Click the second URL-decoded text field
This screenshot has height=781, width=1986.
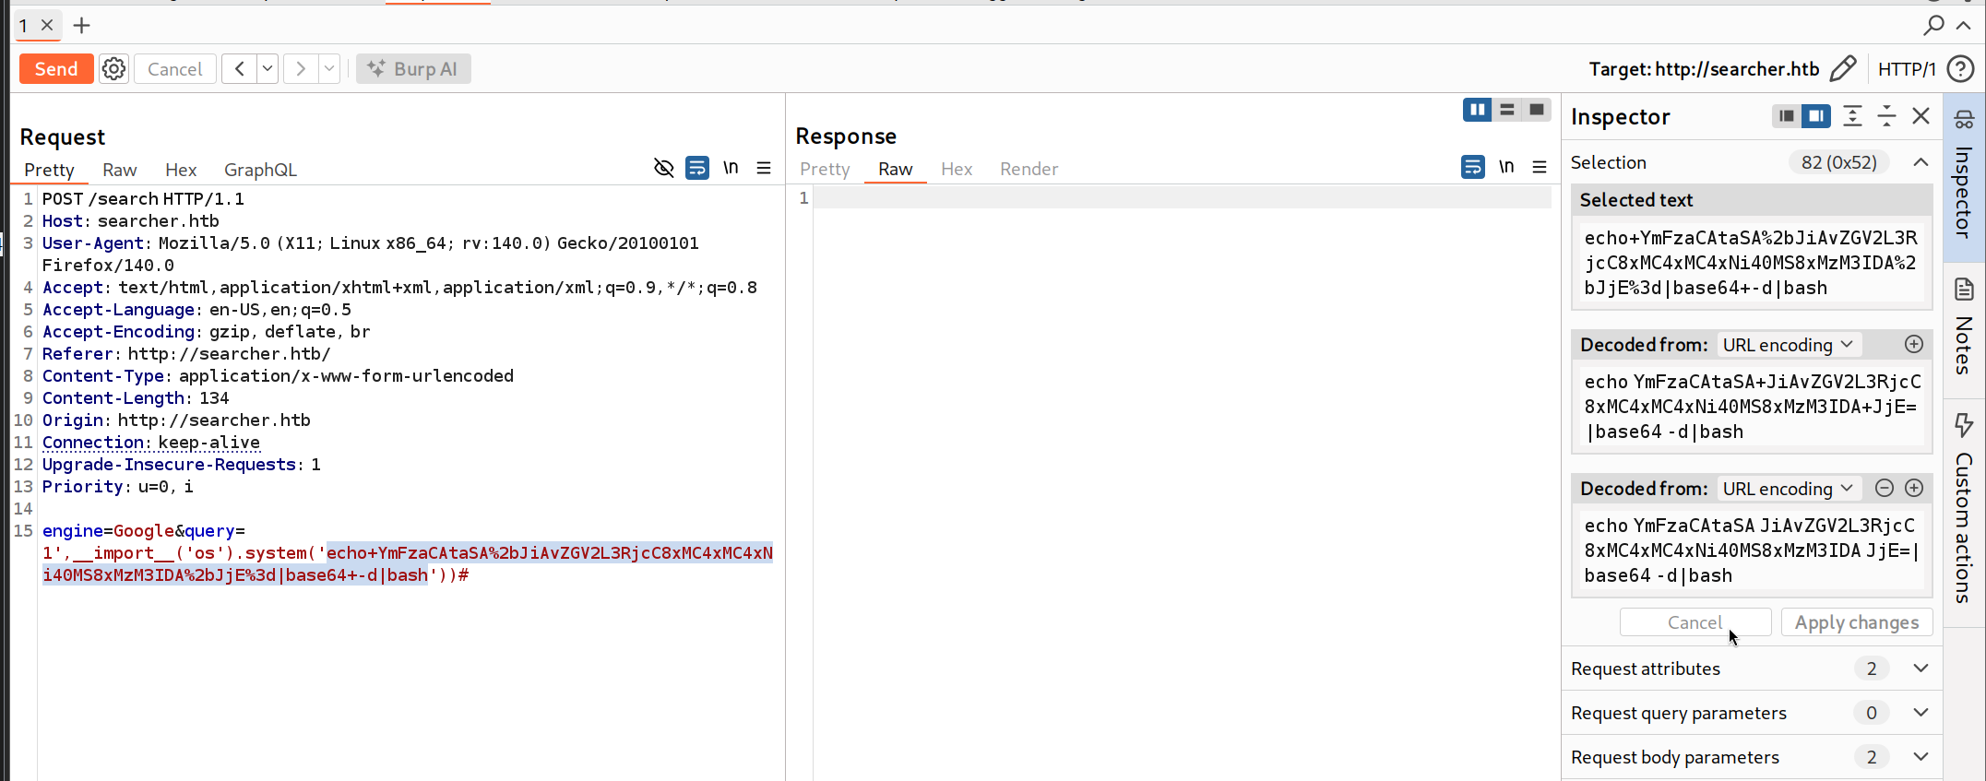[x=1751, y=550]
